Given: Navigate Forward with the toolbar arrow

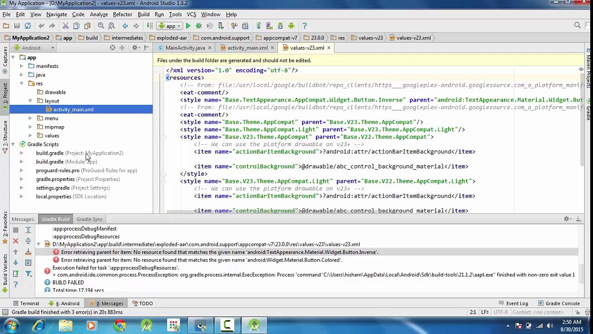Looking at the screenshot, I should [136, 26].
